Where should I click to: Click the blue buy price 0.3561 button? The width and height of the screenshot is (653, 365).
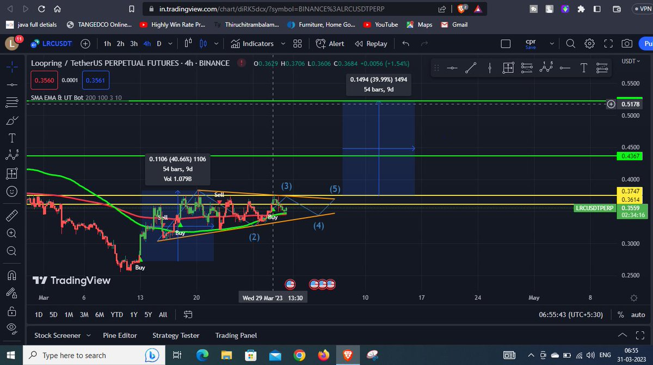(x=96, y=80)
